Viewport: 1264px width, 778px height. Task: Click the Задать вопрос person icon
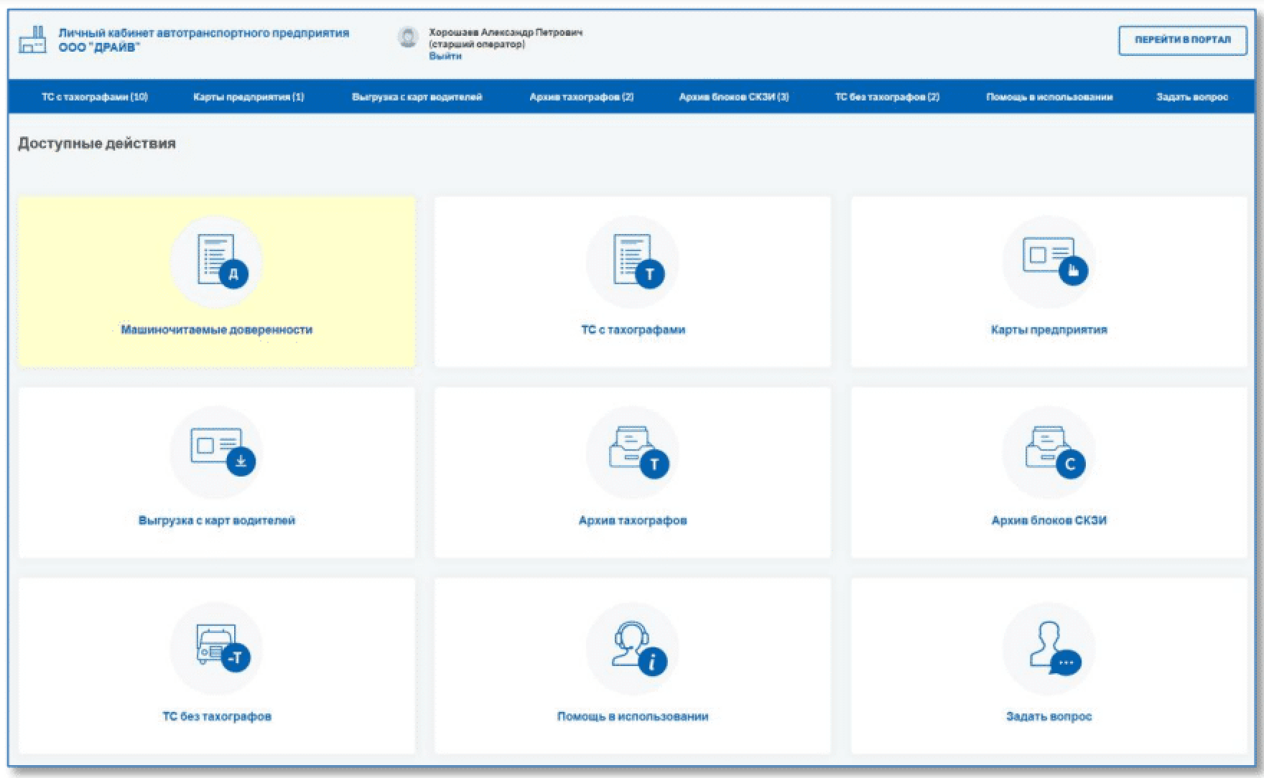(x=1049, y=648)
